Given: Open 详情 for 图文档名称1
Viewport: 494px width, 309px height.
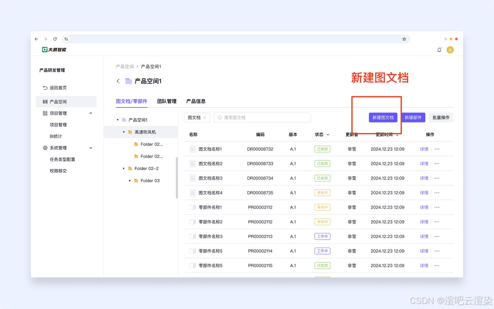Looking at the screenshot, I should click(424, 149).
